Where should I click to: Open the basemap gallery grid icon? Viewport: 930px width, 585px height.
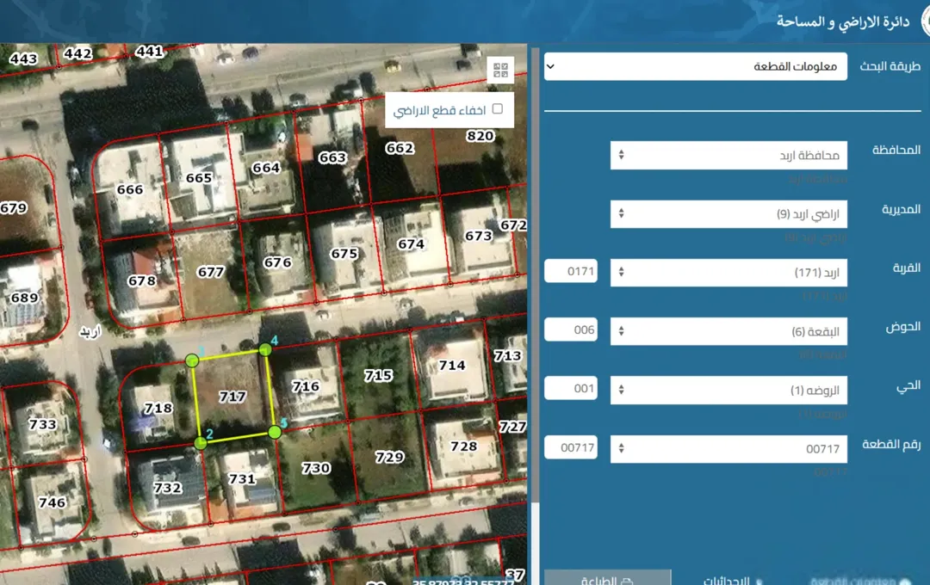(x=500, y=70)
